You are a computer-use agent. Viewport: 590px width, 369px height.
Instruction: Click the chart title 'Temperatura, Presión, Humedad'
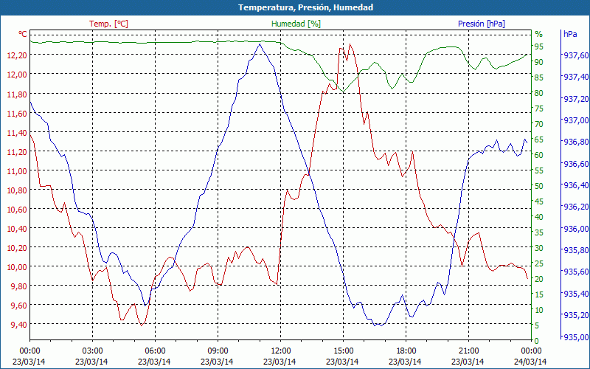305,7
